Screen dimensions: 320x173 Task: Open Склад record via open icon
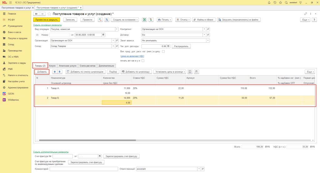(117, 46)
